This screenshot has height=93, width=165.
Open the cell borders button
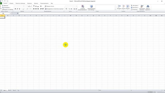coord(23,9)
